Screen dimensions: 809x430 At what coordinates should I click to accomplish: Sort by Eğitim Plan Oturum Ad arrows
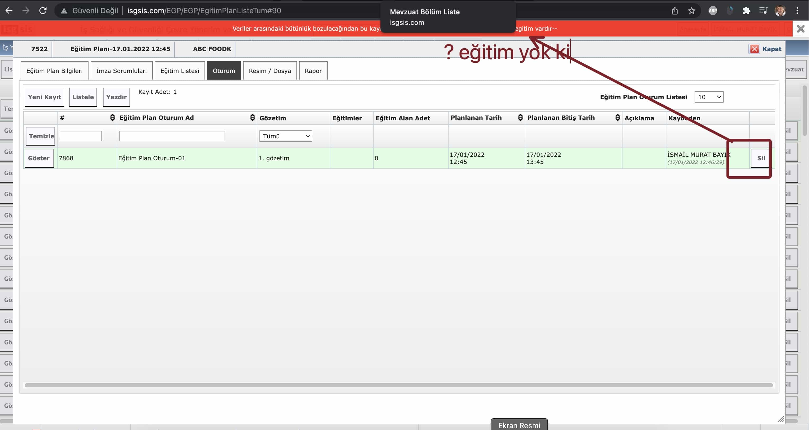point(252,118)
